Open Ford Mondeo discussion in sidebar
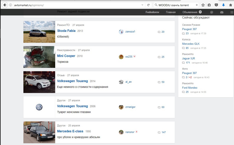The image size is (234, 145). click(x=190, y=88)
